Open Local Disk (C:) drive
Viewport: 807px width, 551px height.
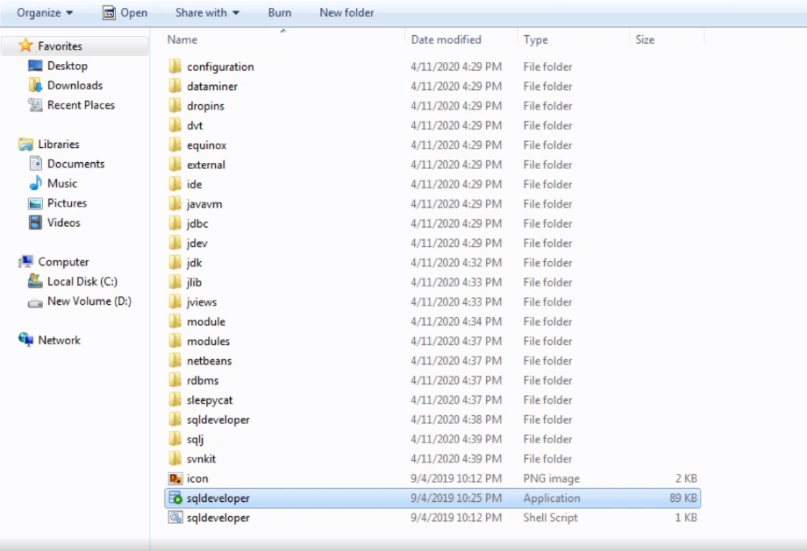point(82,281)
